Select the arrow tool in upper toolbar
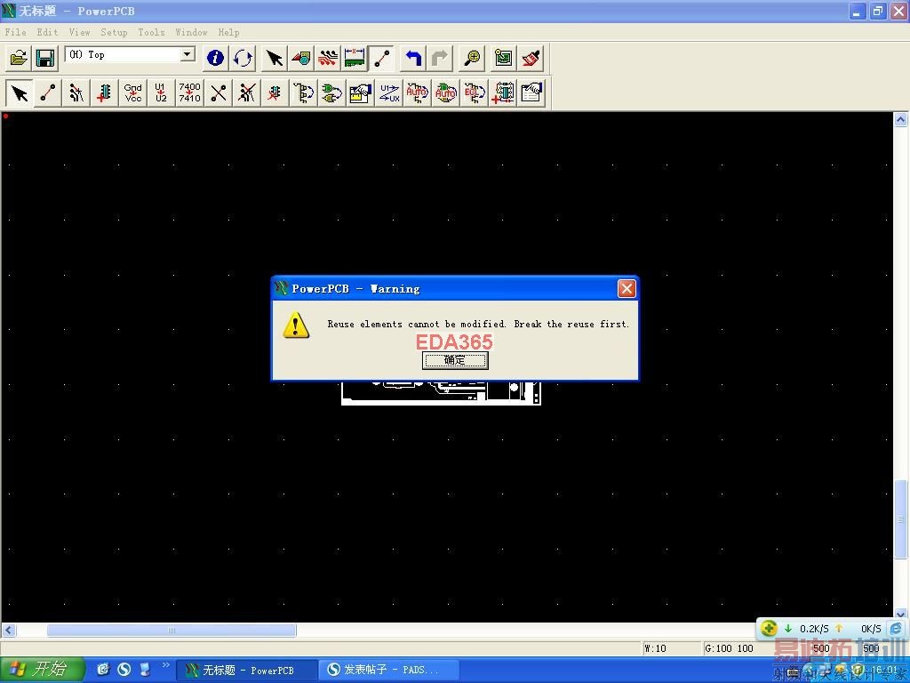The width and height of the screenshot is (910, 683). click(x=274, y=58)
